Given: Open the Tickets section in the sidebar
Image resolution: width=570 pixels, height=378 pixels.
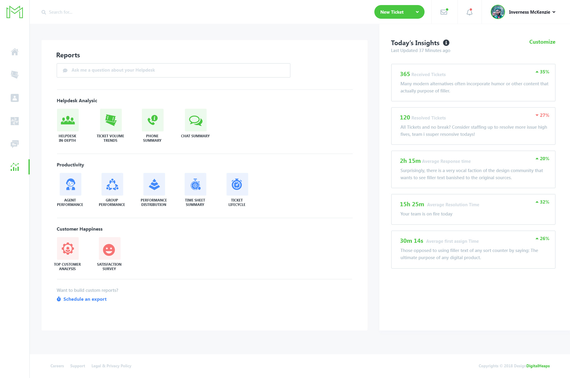Looking at the screenshot, I should point(15,75).
